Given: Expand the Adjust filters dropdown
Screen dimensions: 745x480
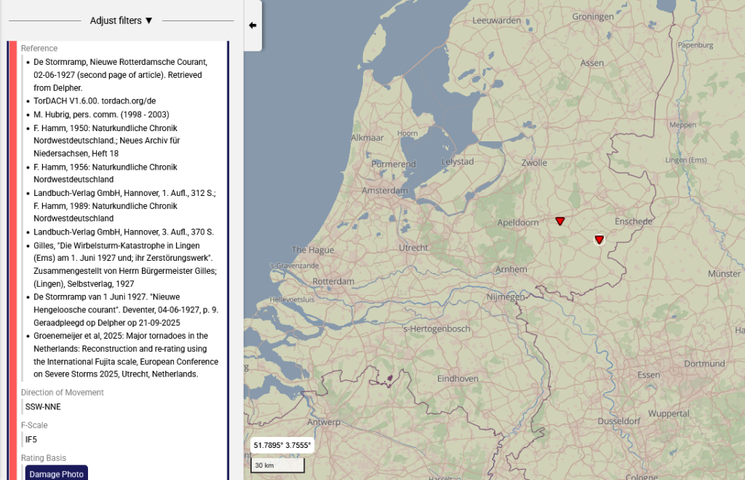Looking at the screenshot, I should point(121,20).
